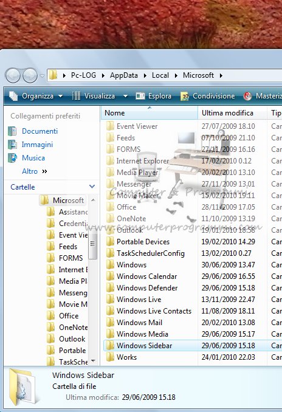
Task: Click date 19/02/2010 14.29 cell
Action: coord(228,242)
